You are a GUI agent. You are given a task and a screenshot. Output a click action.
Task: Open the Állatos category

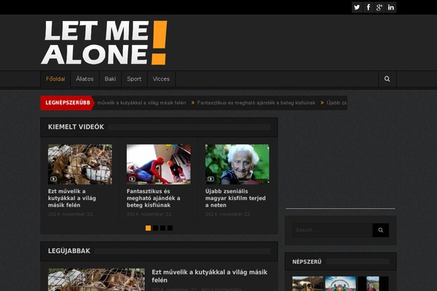click(84, 79)
